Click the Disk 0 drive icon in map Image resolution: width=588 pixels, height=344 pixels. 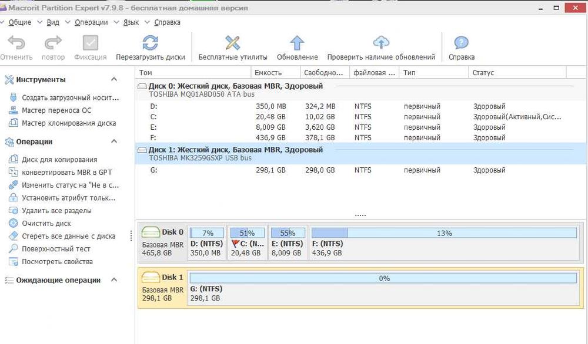[151, 232]
